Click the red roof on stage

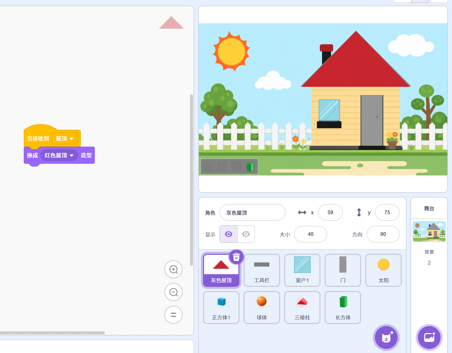(x=356, y=65)
